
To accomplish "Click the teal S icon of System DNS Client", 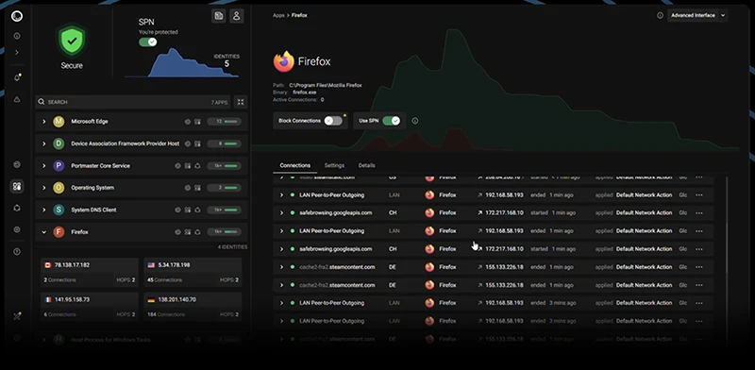I will 59,210.
